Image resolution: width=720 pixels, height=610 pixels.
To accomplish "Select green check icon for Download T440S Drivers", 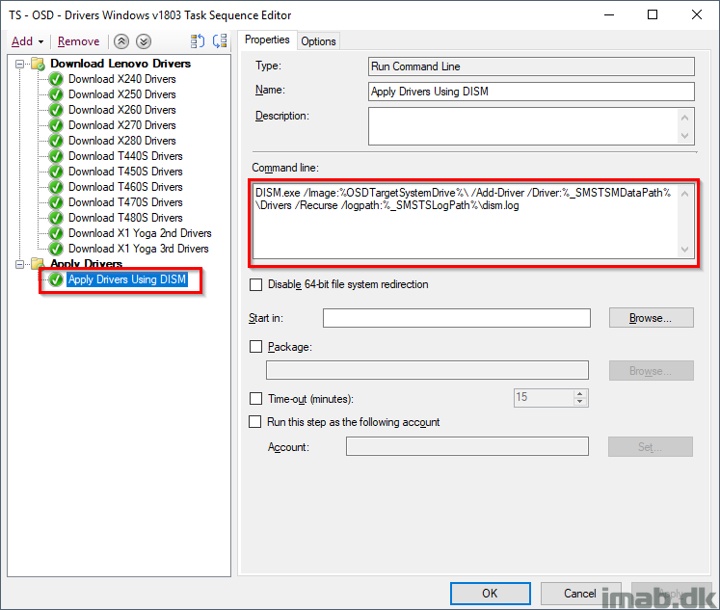I will tap(56, 156).
